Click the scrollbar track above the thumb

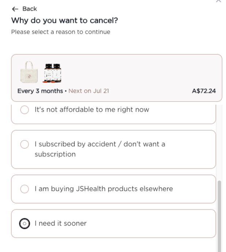tap(219, 143)
